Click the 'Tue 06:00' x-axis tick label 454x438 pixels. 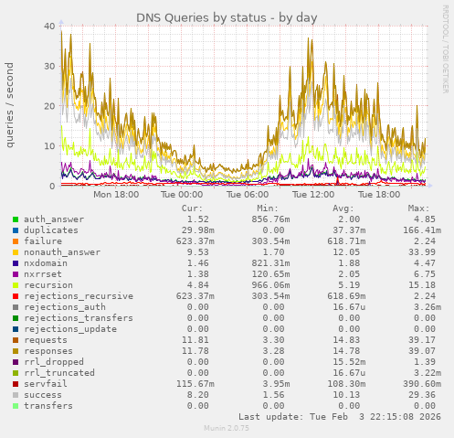(248, 195)
